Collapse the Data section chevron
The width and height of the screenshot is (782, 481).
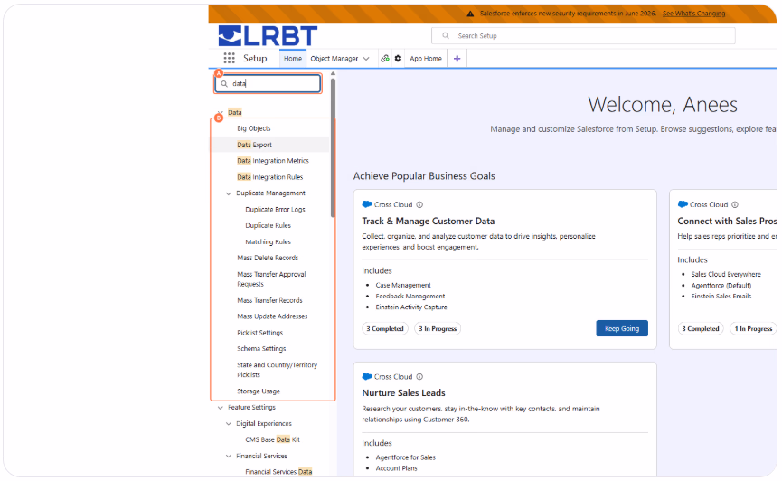tap(221, 112)
